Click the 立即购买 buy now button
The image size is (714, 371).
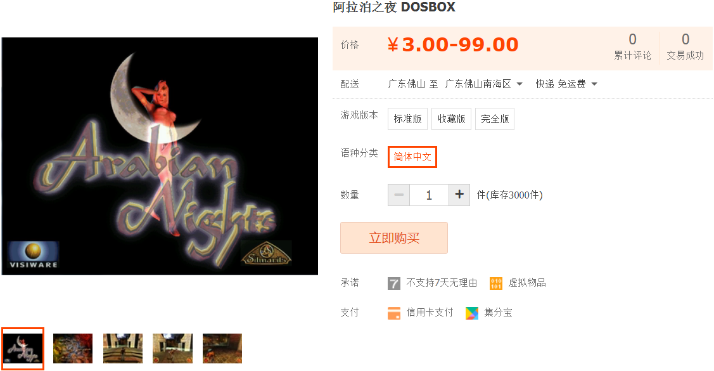[394, 238]
